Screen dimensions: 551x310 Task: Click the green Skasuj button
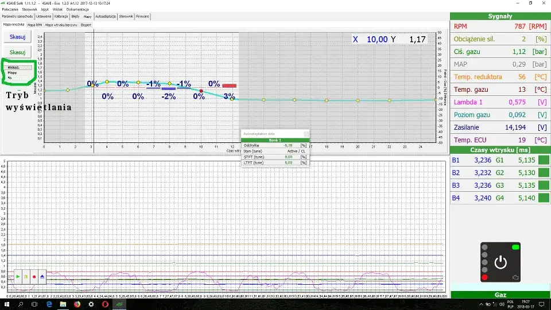coord(17,52)
